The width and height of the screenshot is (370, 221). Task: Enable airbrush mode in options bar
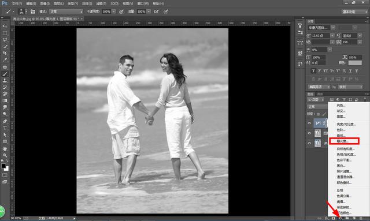(156, 12)
